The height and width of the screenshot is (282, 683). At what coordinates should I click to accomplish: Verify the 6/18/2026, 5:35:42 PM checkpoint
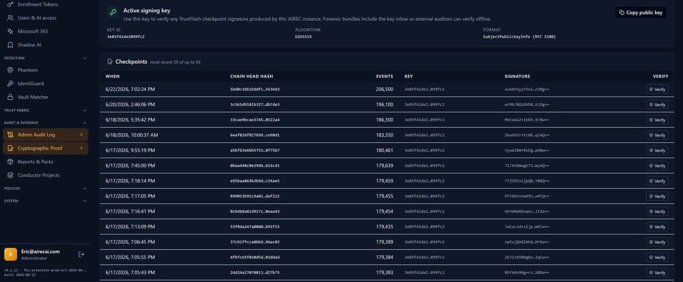coord(657,120)
